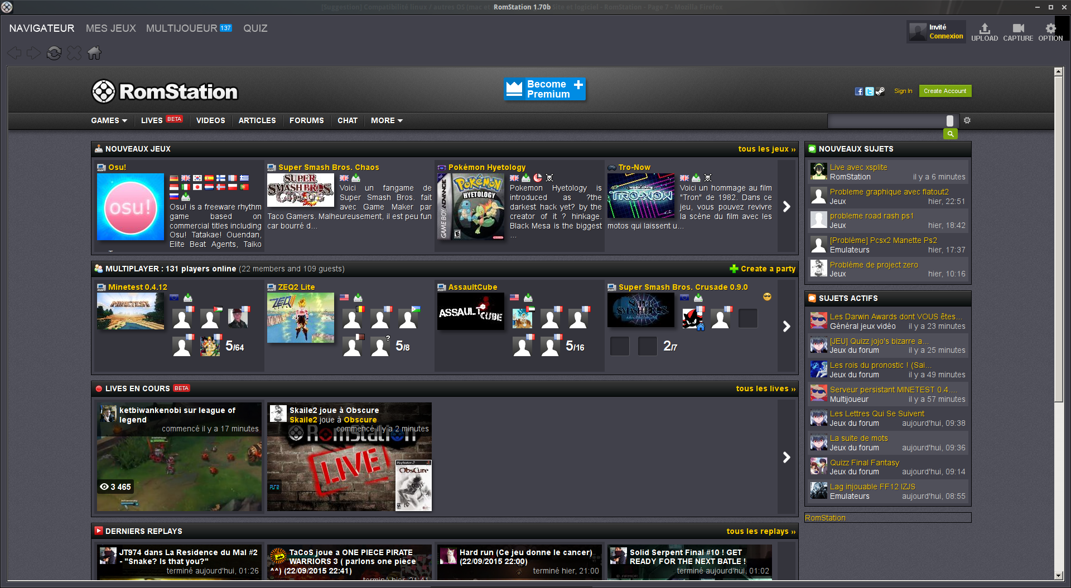Open RomStation's Steam group icon
The width and height of the screenshot is (1071, 588).
click(880, 91)
